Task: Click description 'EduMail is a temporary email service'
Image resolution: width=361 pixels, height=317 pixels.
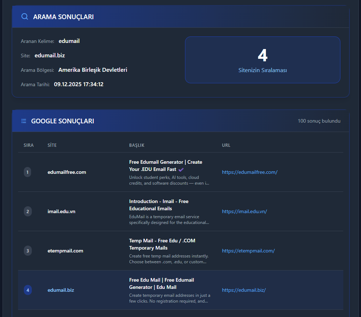Action: click(169, 220)
